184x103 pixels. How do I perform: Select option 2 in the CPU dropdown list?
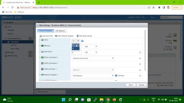[76, 48]
